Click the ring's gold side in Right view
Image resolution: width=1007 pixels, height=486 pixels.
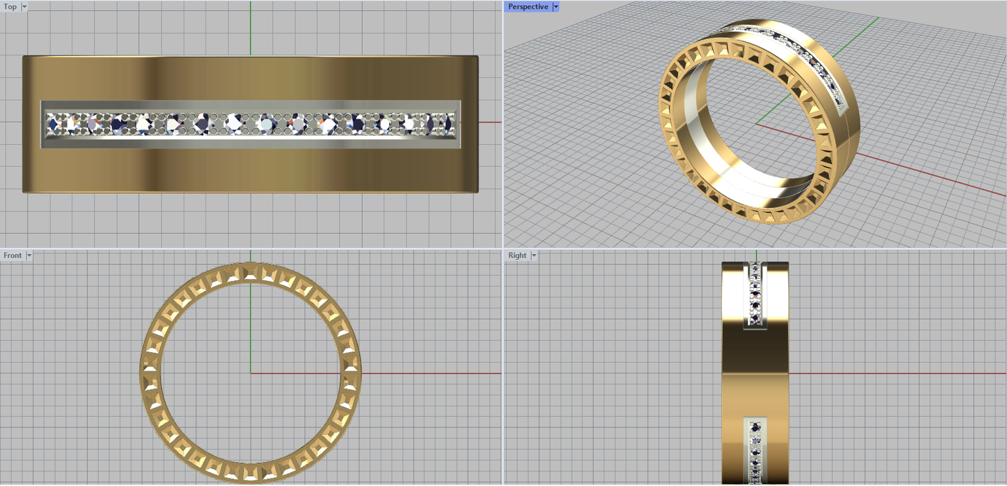(x=755, y=371)
